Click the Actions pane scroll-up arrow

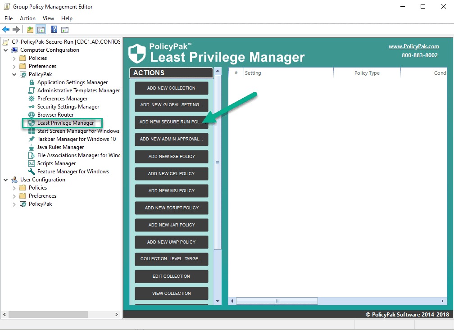218,71
